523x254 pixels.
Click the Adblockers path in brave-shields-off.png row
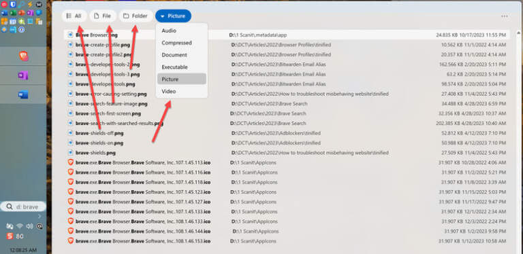coord(276,133)
